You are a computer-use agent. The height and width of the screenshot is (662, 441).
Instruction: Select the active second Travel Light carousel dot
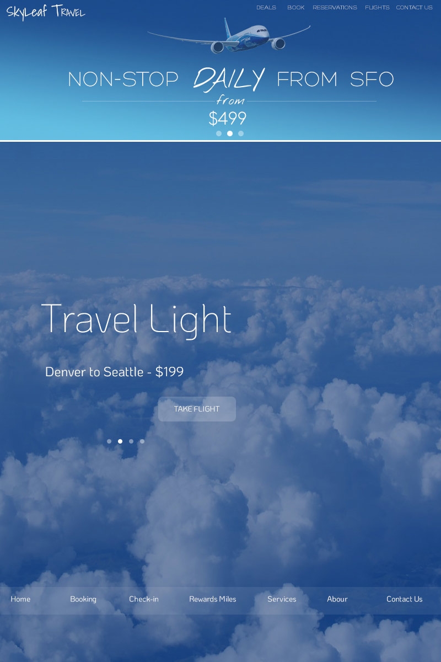pos(120,441)
